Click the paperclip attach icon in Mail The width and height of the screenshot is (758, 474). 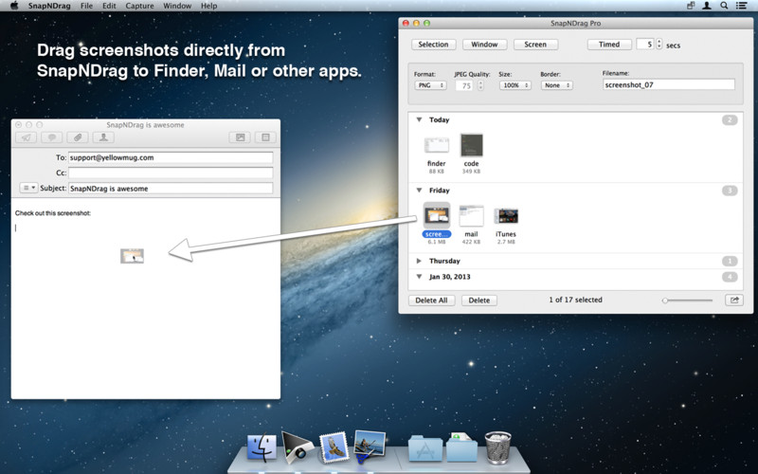coord(78,137)
